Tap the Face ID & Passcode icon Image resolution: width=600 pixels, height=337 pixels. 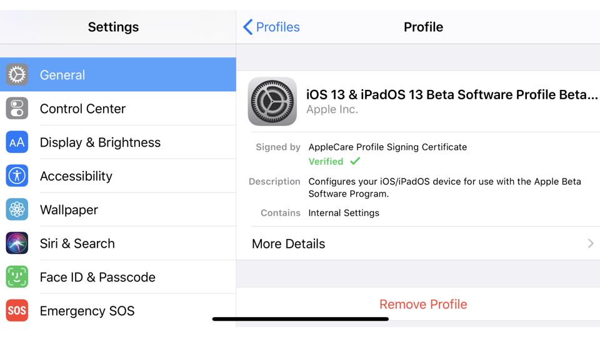coord(17,277)
